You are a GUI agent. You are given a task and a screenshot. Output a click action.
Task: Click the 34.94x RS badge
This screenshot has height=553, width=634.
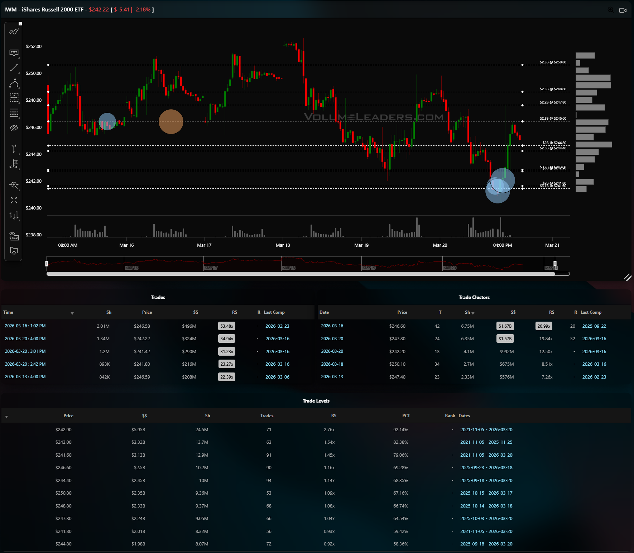(227, 339)
